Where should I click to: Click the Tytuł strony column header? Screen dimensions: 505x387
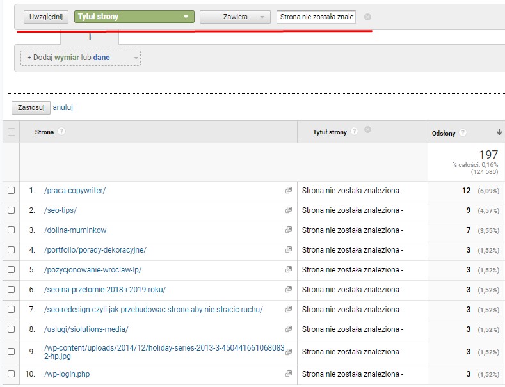click(330, 132)
